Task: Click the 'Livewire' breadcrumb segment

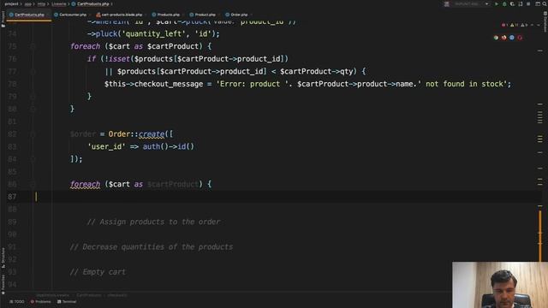Action: (x=59, y=3)
